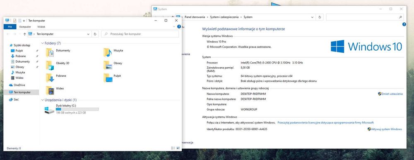Switch Explorer to large icons view
The width and height of the screenshot is (414, 160).
coord(178,148)
